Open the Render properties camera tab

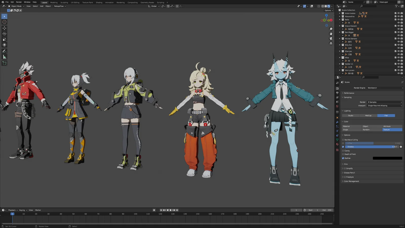tap(337, 88)
